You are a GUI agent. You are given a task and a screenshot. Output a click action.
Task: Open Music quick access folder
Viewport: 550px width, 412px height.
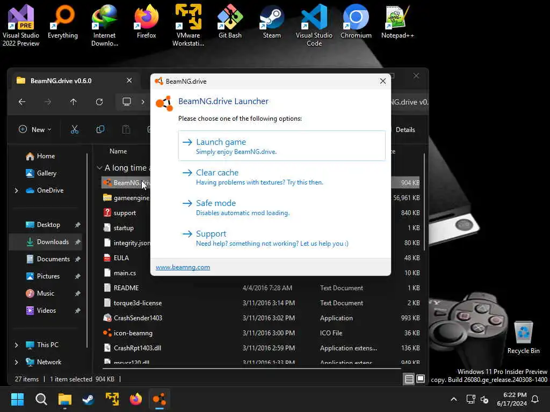[x=45, y=293]
